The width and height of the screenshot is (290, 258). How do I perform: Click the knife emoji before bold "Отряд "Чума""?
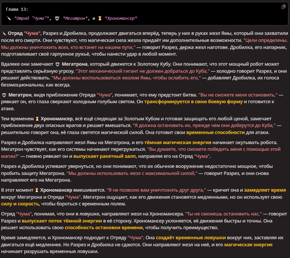coord(3,33)
